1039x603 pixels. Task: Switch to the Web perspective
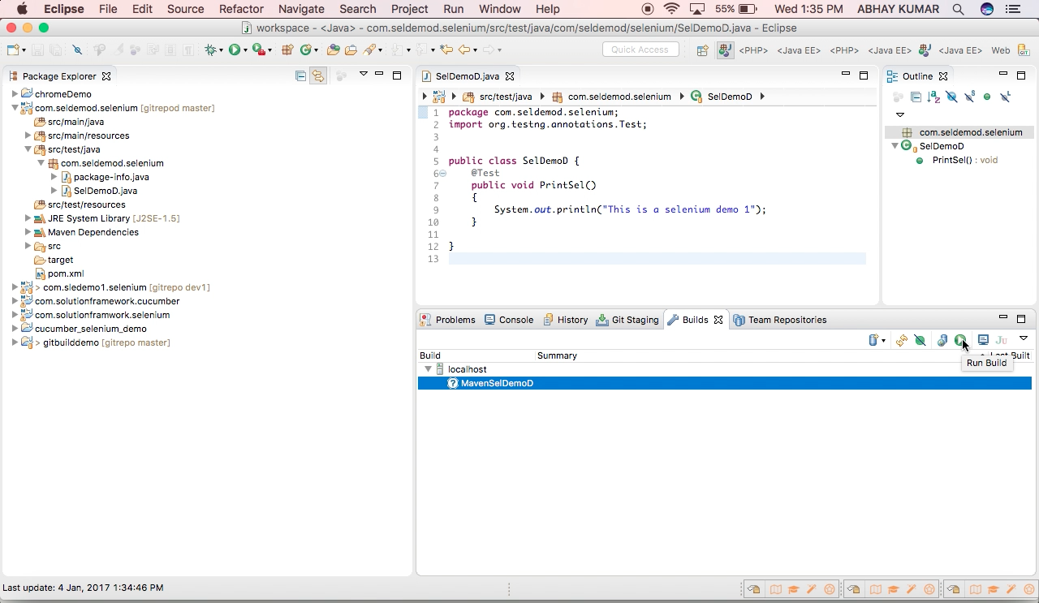click(1000, 50)
